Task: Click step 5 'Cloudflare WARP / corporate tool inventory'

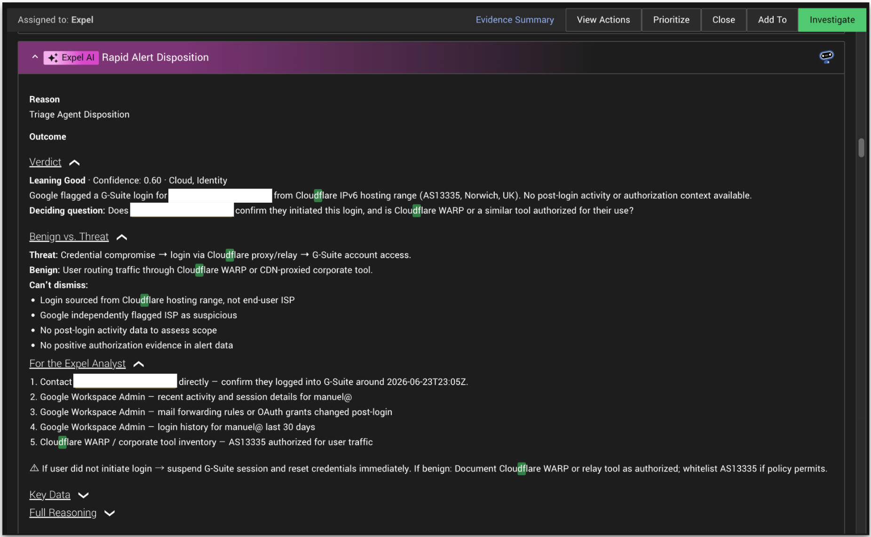Action: coord(202,442)
